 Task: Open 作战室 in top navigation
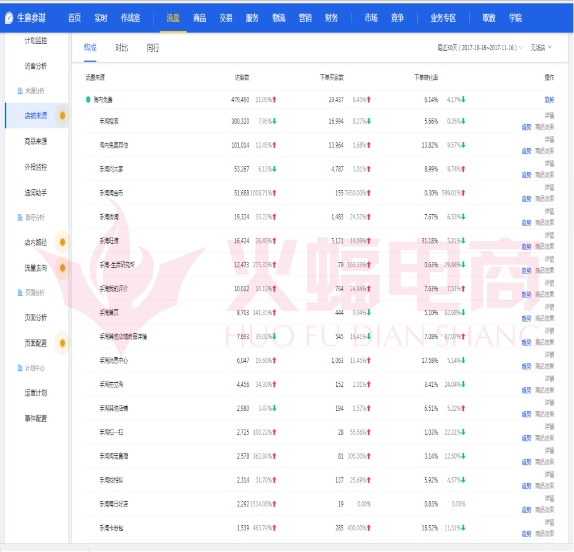click(131, 18)
